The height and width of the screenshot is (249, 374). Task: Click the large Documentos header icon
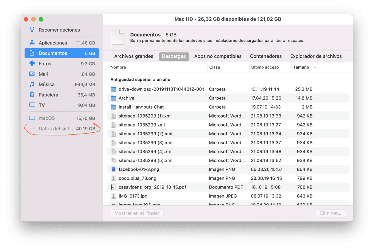[118, 37]
